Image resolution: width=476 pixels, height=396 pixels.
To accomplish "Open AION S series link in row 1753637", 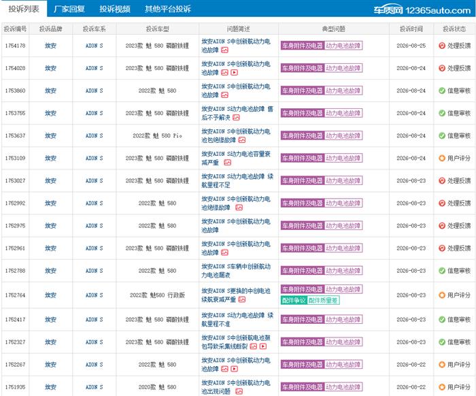I will [x=94, y=136].
